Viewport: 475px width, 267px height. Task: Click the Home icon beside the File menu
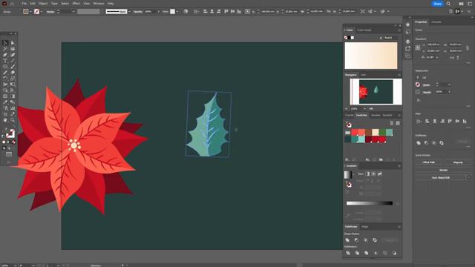pos(12,4)
